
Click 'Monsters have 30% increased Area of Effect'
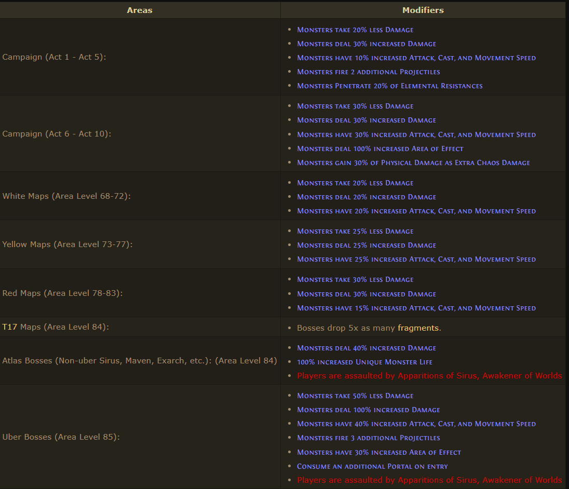pyautogui.click(x=379, y=452)
